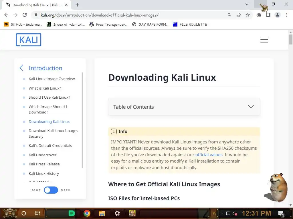Open the Chrome three-dot menu
The image size is (293, 219).
click(x=287, y=15)
